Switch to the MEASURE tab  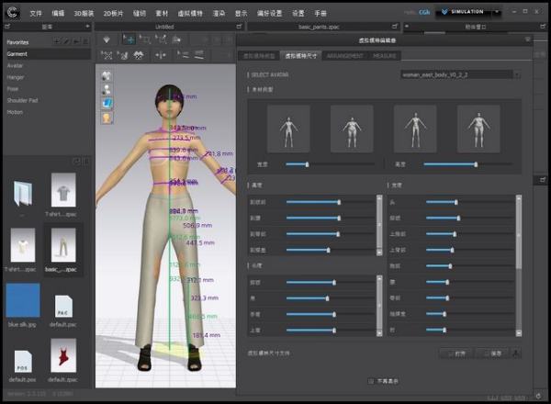click(385, 56)
